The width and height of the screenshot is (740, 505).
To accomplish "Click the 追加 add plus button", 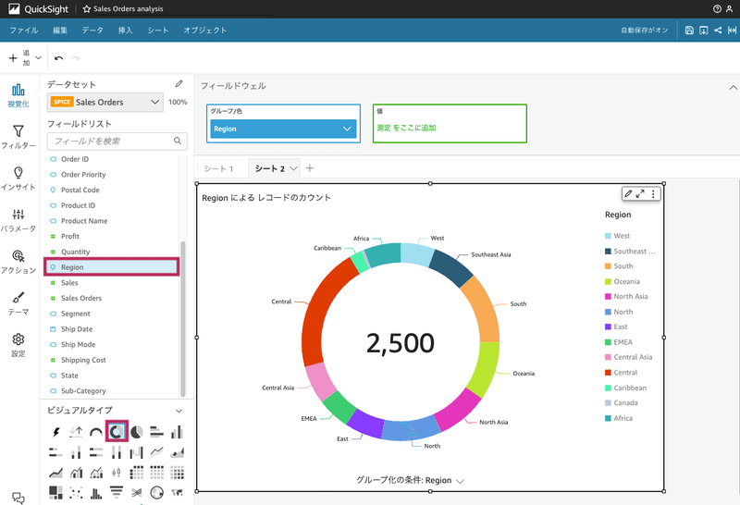I will point(13,58).
